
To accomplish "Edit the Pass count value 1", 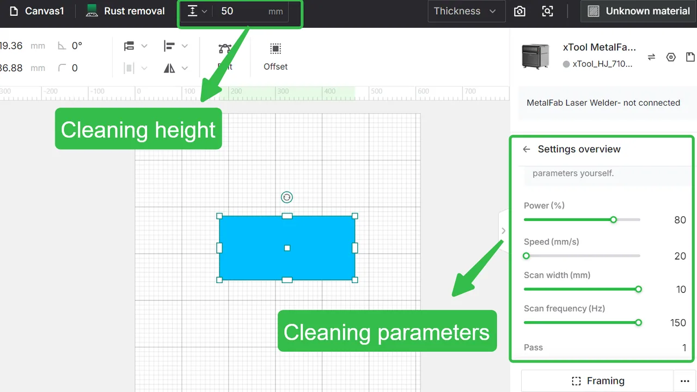I will 684,347.
